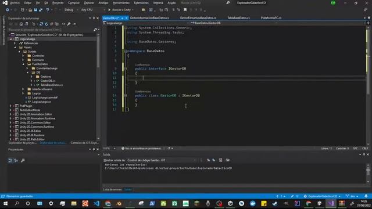Click the navigate backward toolbar icon

[x=8, y=10]
